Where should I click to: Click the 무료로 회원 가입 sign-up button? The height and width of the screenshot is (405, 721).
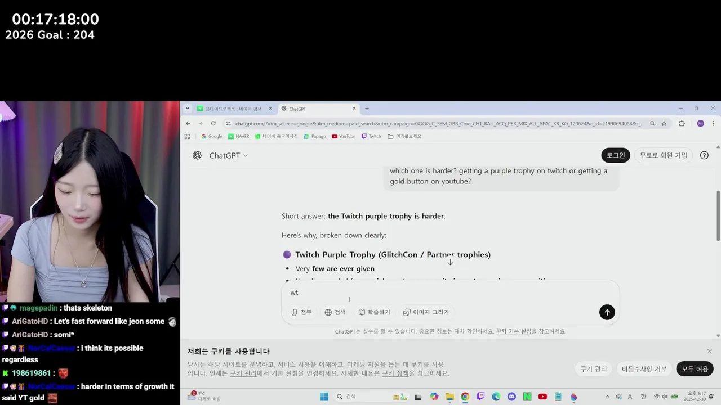664,155
